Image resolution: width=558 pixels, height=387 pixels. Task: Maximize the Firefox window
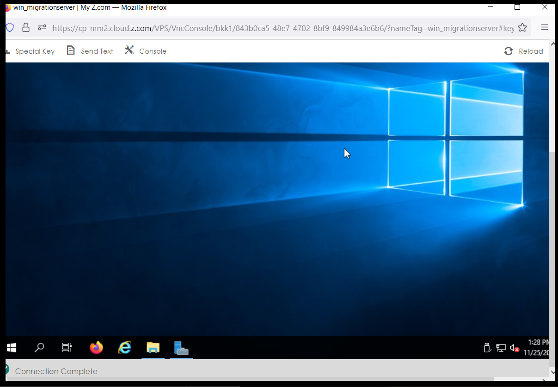[x=517, y=7]
